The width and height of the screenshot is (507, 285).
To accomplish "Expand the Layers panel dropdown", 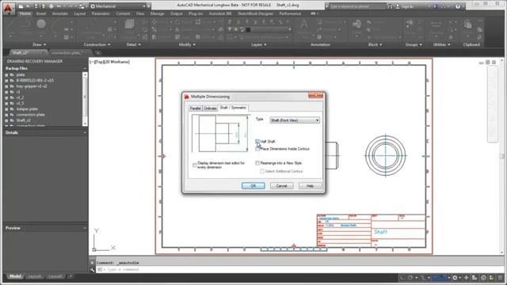I will tap(259, 44).
